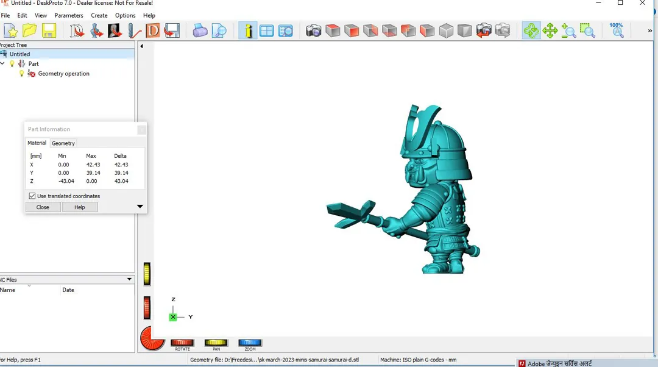Click the four-pane window layout icon

point(266,30)
